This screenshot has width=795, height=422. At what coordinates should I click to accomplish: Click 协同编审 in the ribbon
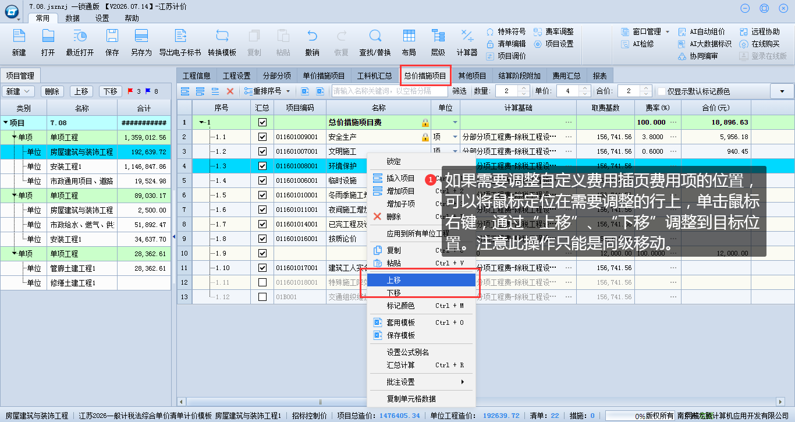click(698, 56)
